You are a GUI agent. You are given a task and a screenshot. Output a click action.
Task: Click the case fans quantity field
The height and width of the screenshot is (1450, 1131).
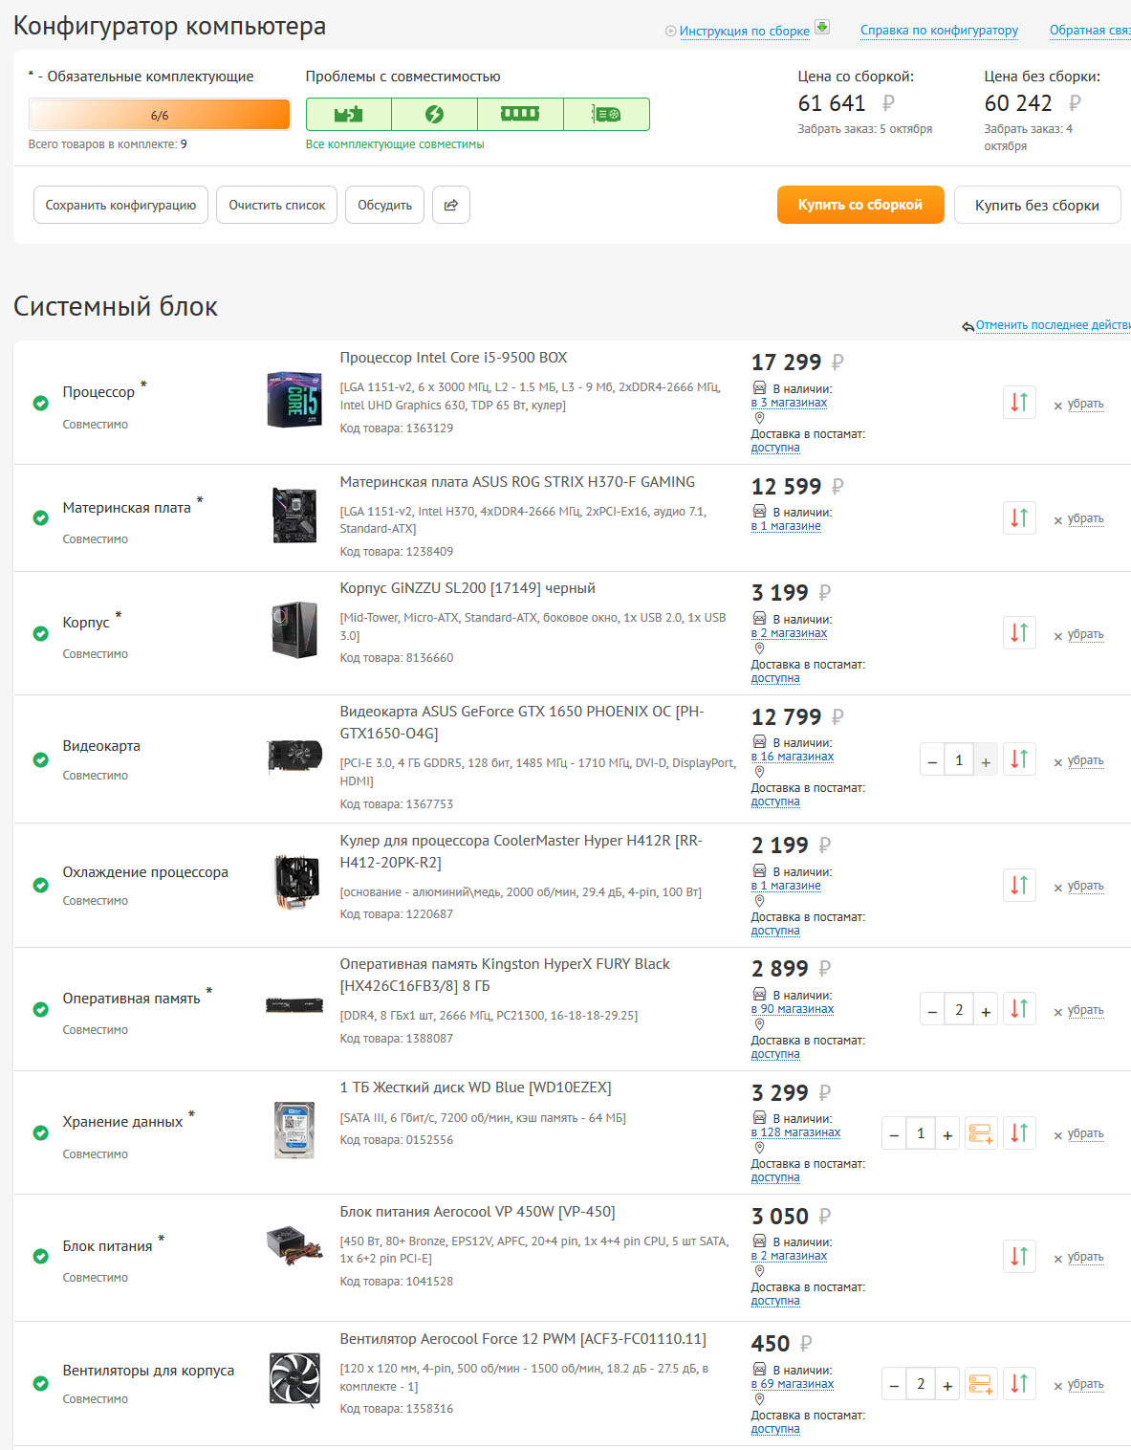(921, 1384)
